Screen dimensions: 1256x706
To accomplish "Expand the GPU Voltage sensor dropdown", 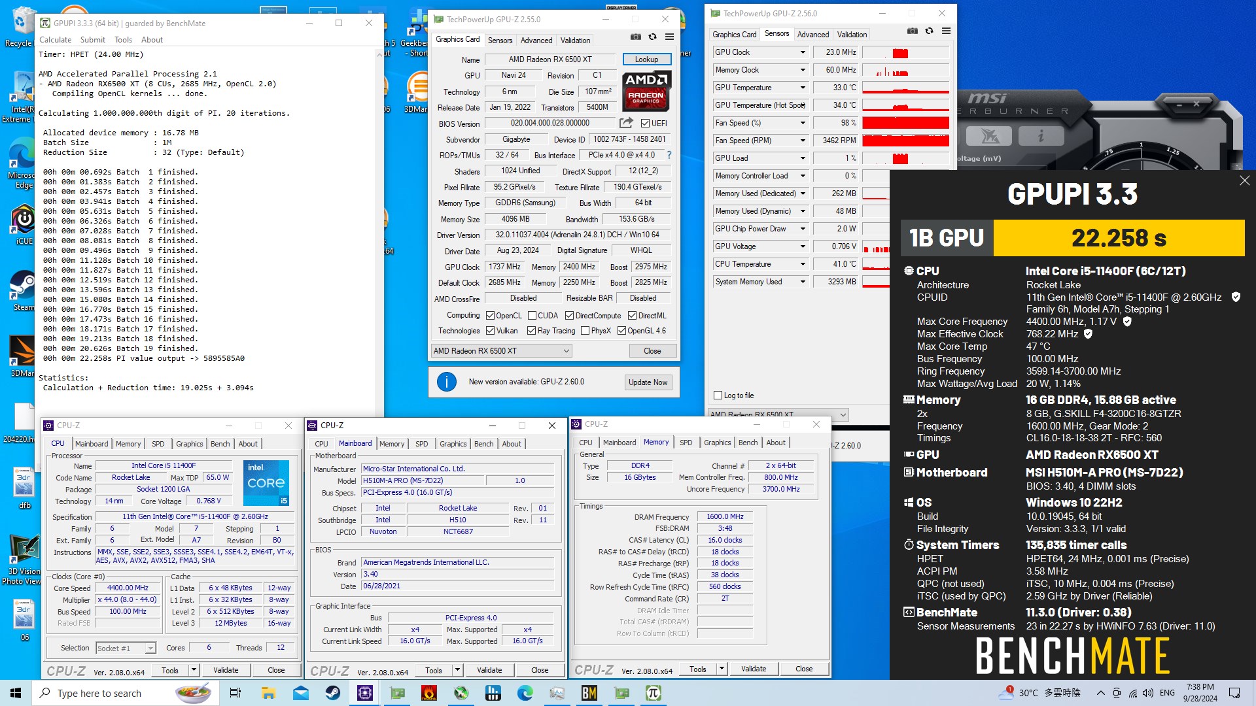I will coord(803,246).
